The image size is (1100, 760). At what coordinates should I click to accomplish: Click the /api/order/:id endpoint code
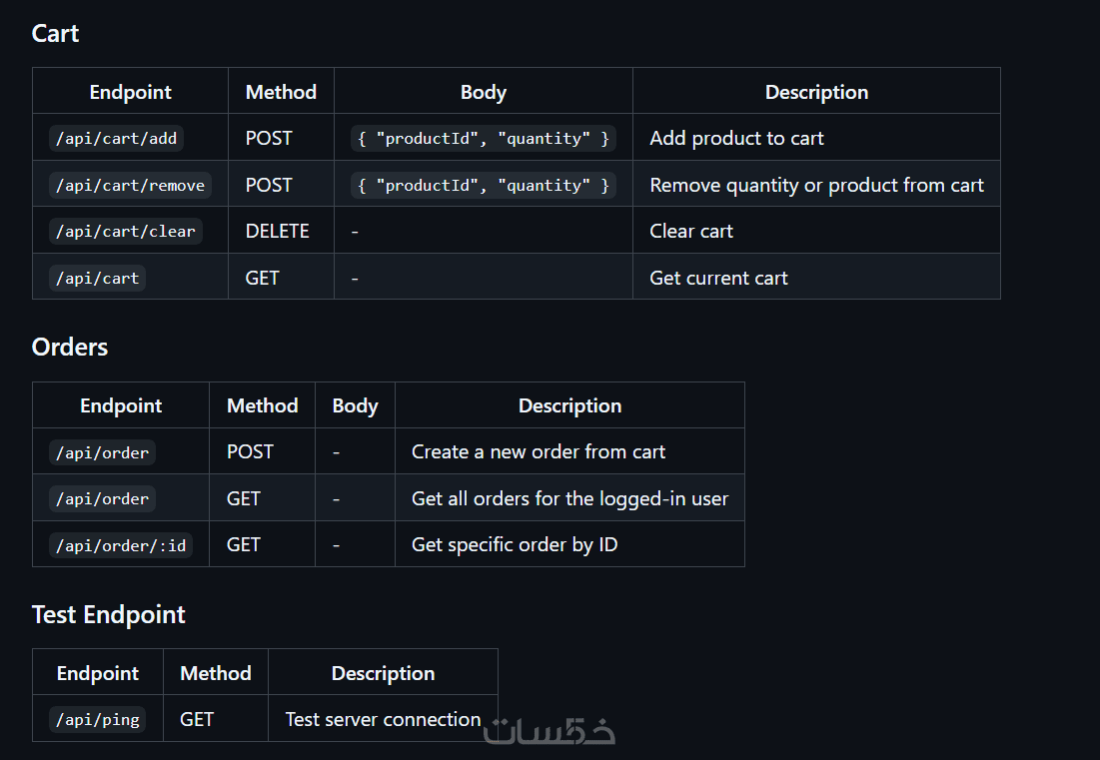120,545
